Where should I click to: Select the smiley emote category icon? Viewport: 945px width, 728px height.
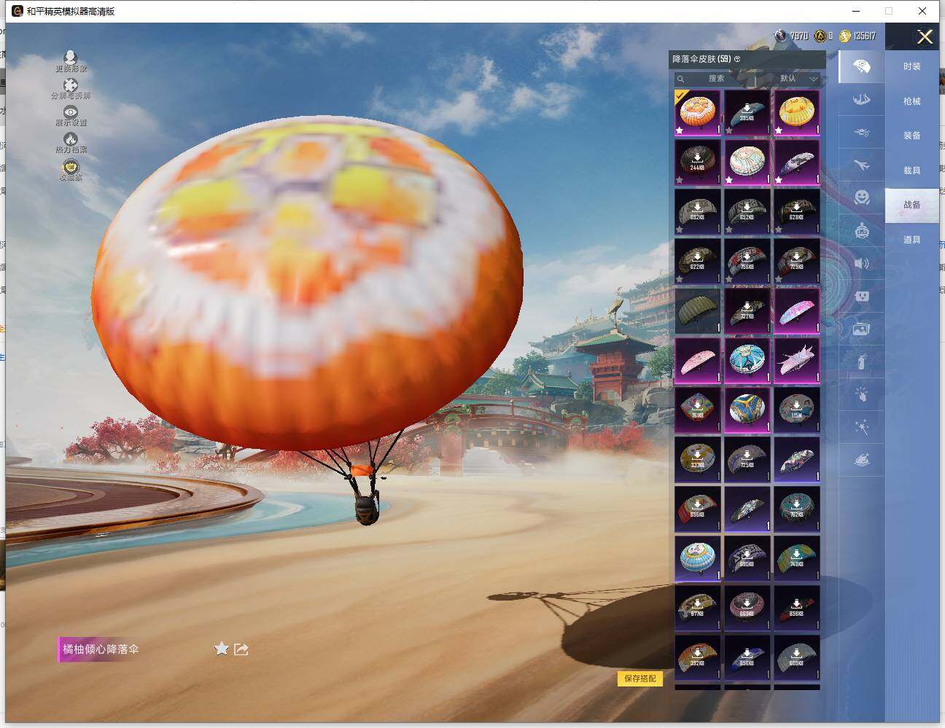[861, 197]
